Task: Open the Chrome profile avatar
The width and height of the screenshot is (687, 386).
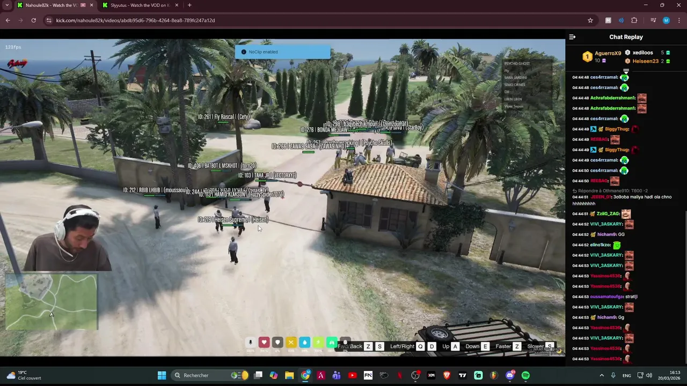Action: click(666, 20)
